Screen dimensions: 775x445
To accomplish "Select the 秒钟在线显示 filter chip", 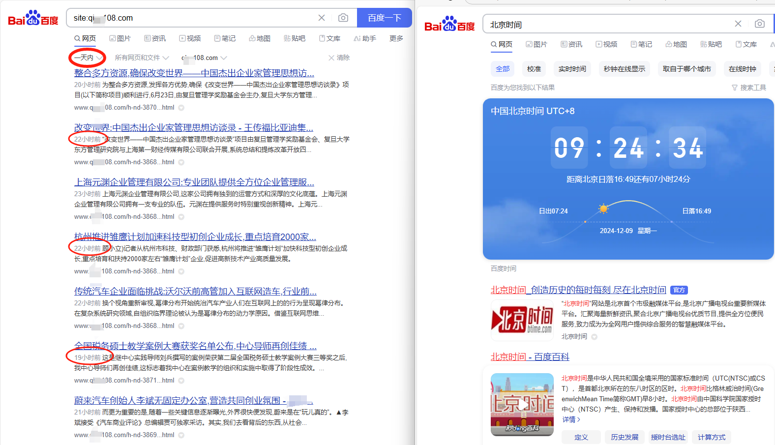I will [625, 69].
